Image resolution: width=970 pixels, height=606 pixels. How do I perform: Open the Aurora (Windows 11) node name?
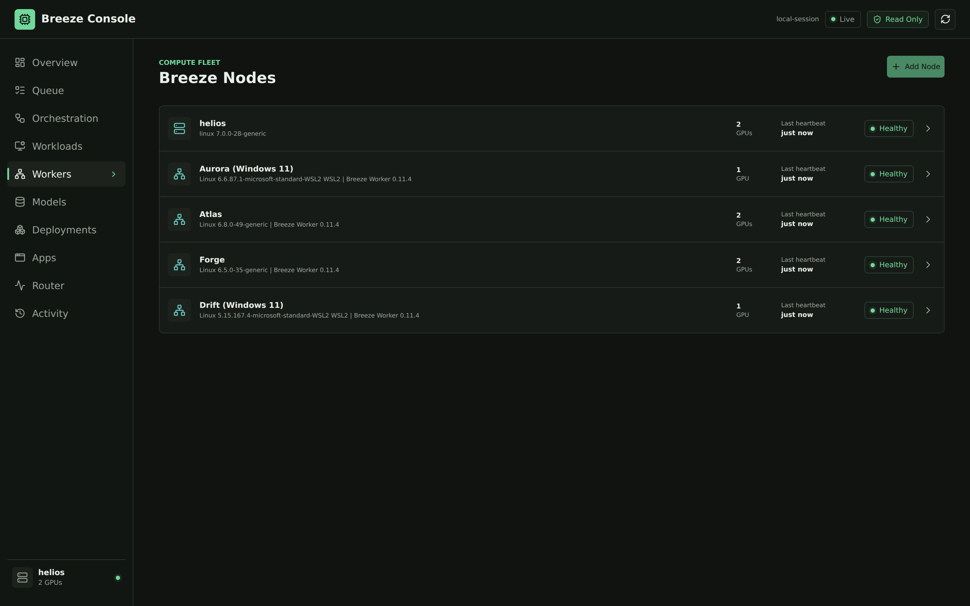(x=246, y=169)
